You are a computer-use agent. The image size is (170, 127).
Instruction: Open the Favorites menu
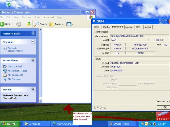pos(26,17)
